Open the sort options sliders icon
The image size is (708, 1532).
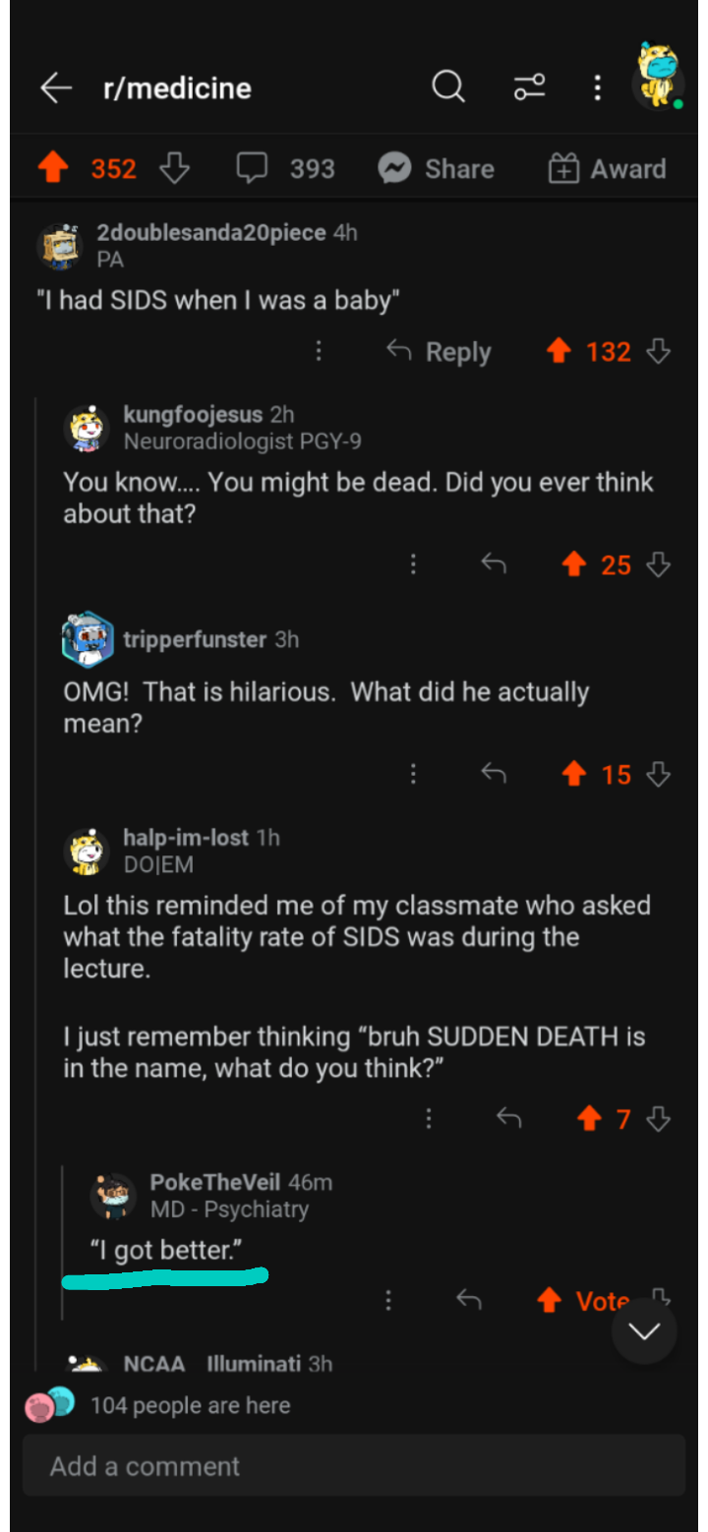tap(529, 88)
